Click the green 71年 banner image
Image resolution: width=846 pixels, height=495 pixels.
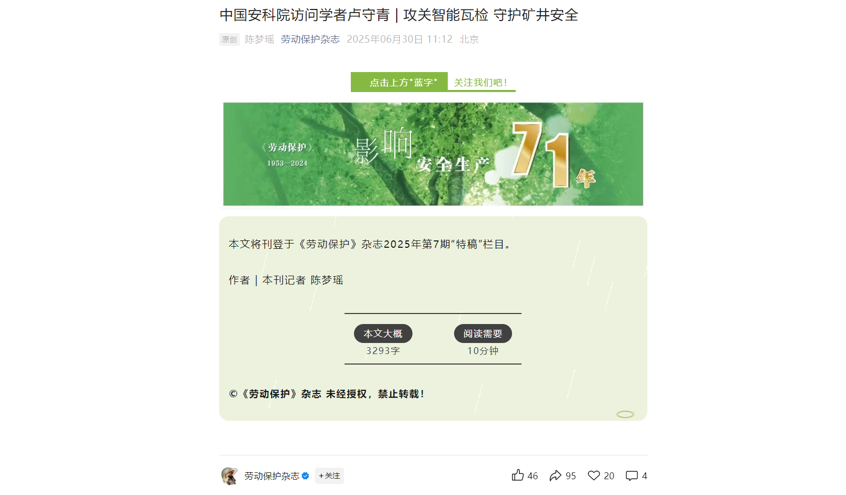pyautogui.click(x=433, y=154)
